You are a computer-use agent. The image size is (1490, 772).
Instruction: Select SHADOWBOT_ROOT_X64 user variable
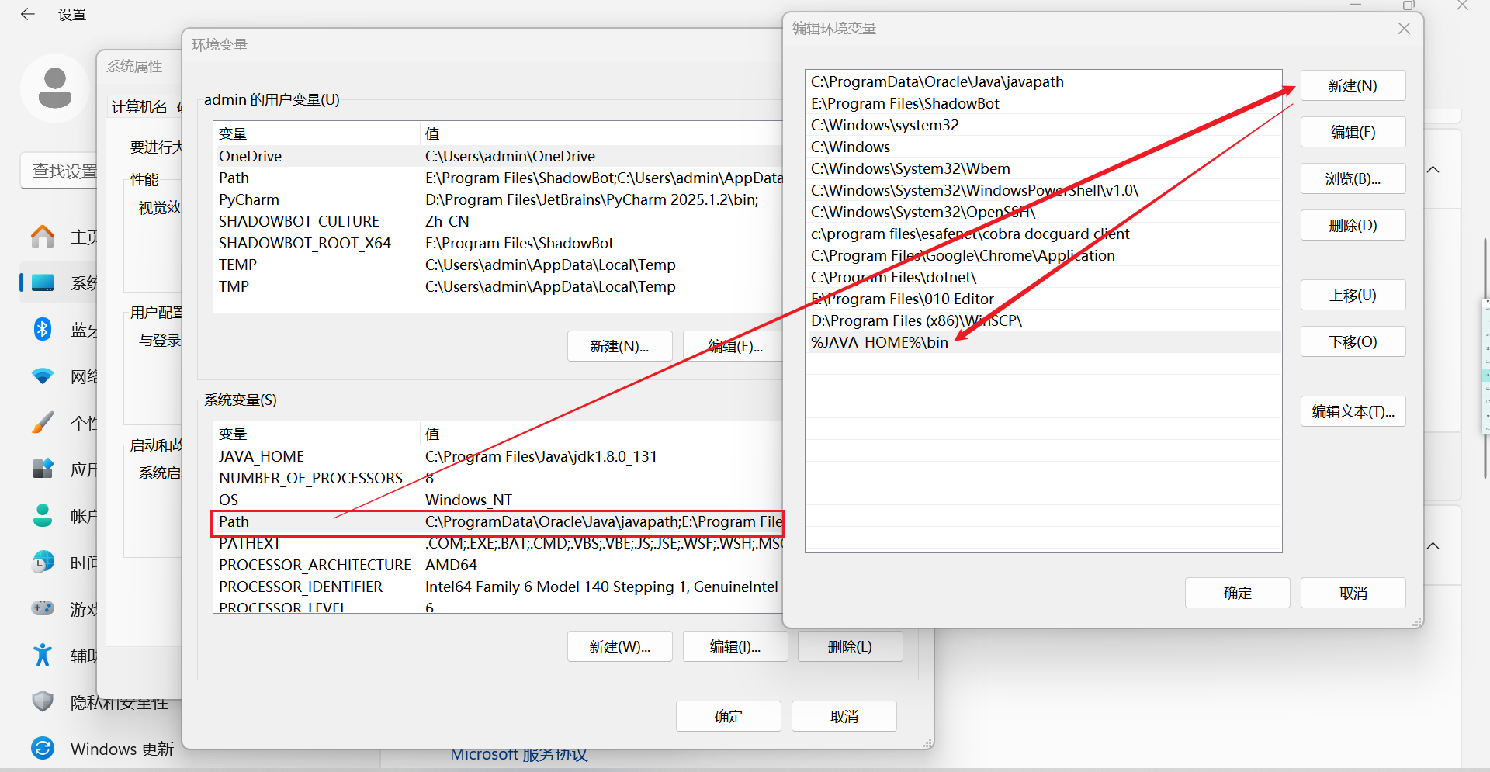click(x=498, y=243)
